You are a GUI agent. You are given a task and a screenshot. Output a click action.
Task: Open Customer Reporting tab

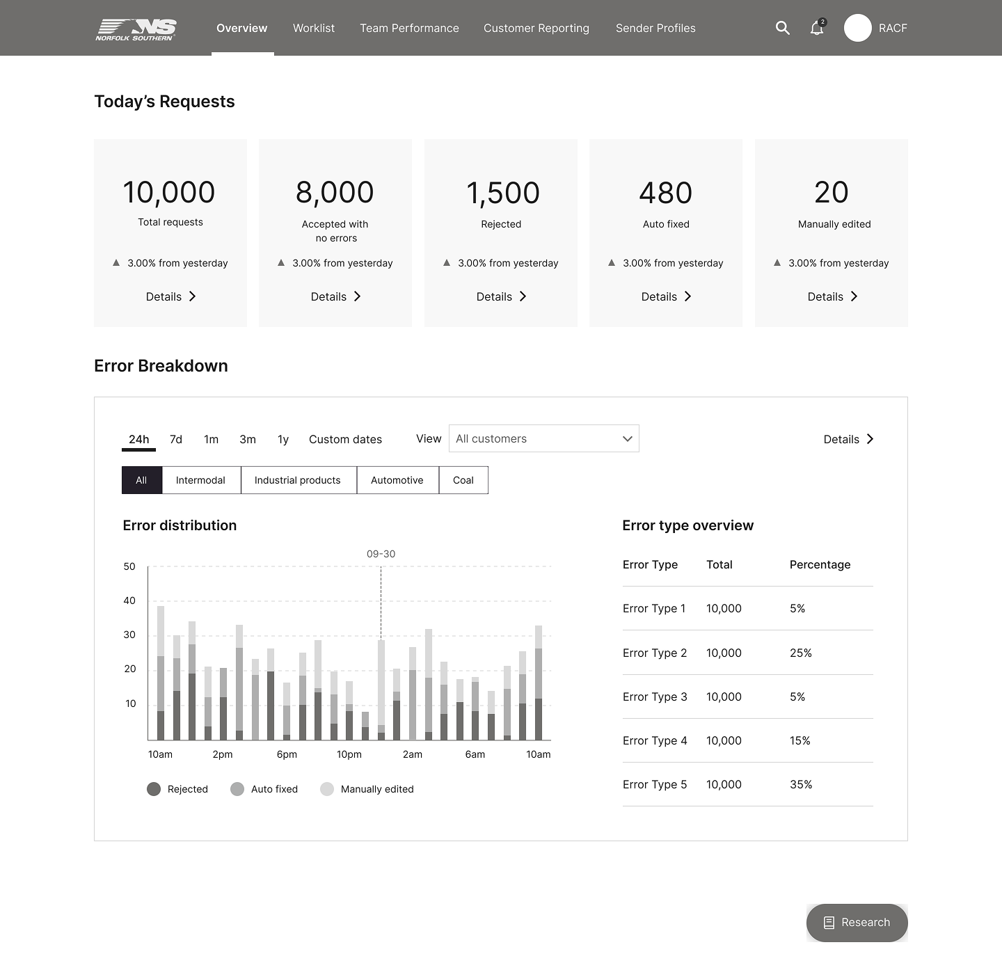(x=536, y=28)
